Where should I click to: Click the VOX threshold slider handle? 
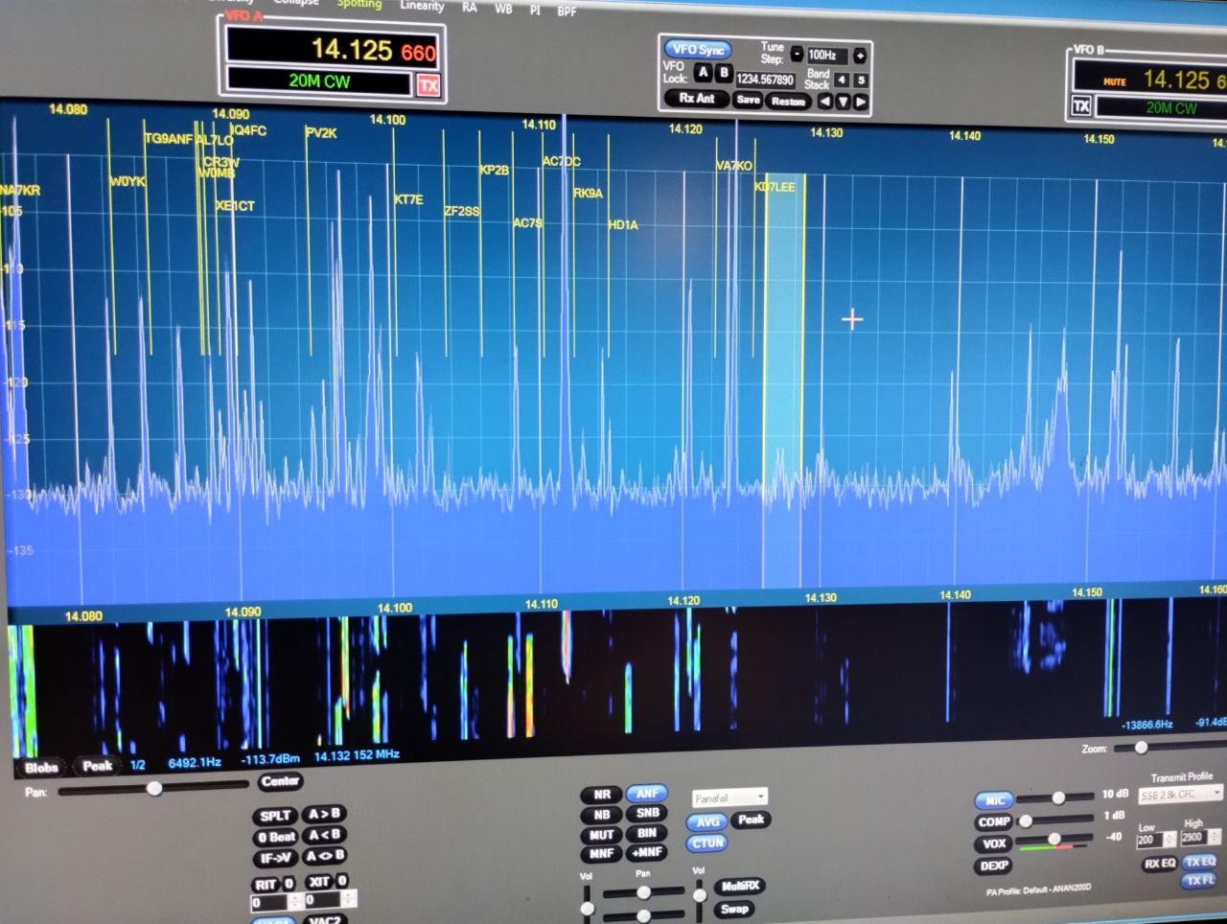point(1054,840)
